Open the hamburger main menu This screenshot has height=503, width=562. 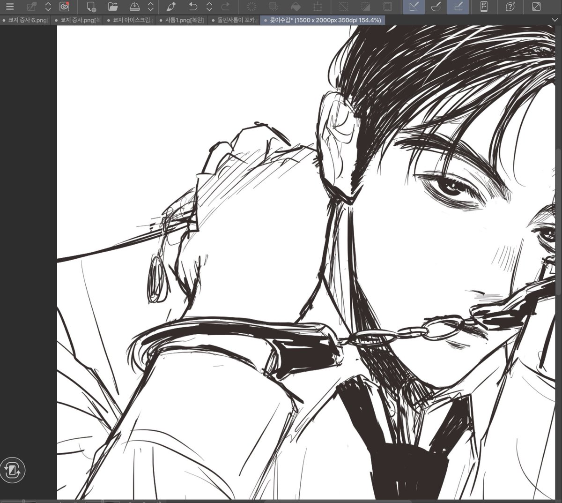coord(9,7)
